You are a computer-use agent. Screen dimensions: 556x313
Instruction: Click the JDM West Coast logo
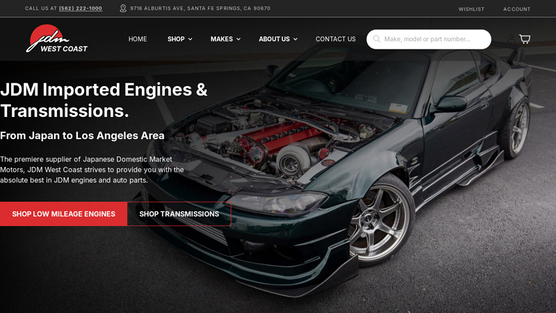coord(56,39)
